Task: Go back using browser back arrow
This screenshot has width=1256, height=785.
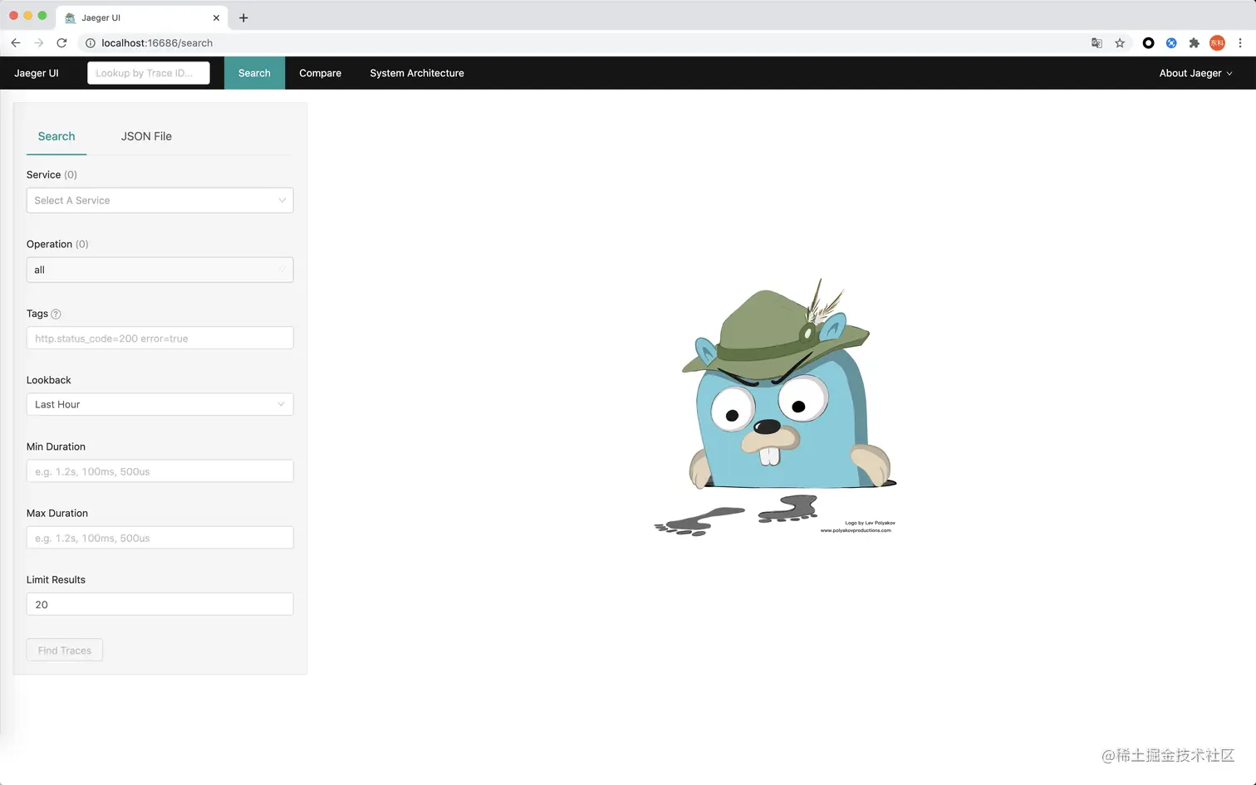Action: (x=16, y=43)
